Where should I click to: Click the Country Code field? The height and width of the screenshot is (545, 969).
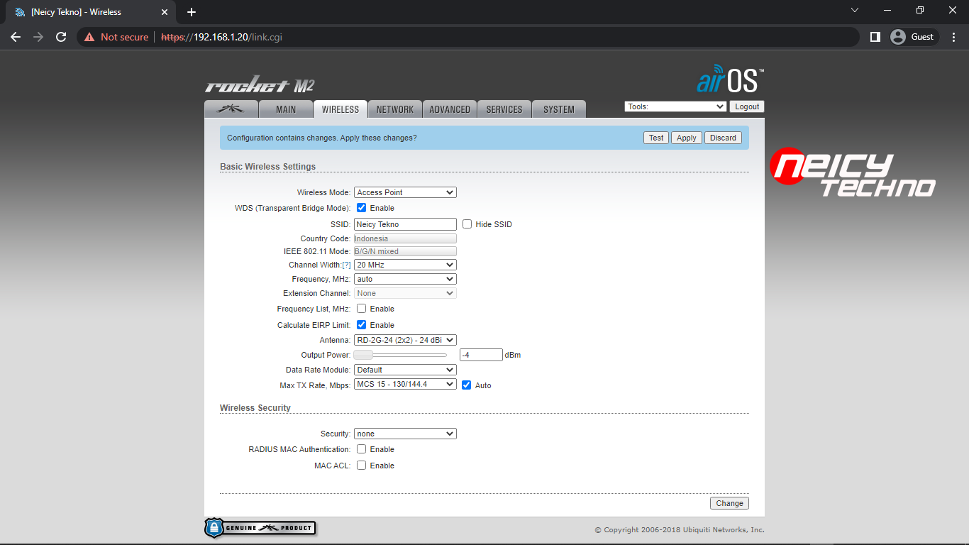405,239
